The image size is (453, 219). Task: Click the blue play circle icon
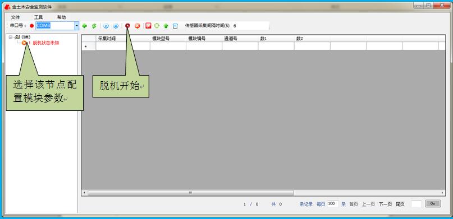coord(106,26)
